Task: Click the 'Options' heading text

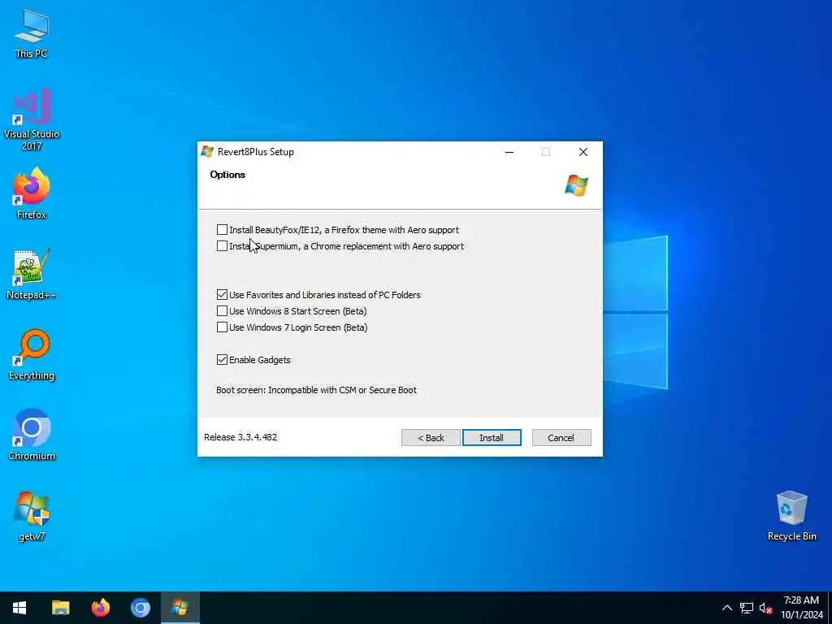Action: point(227,175)
